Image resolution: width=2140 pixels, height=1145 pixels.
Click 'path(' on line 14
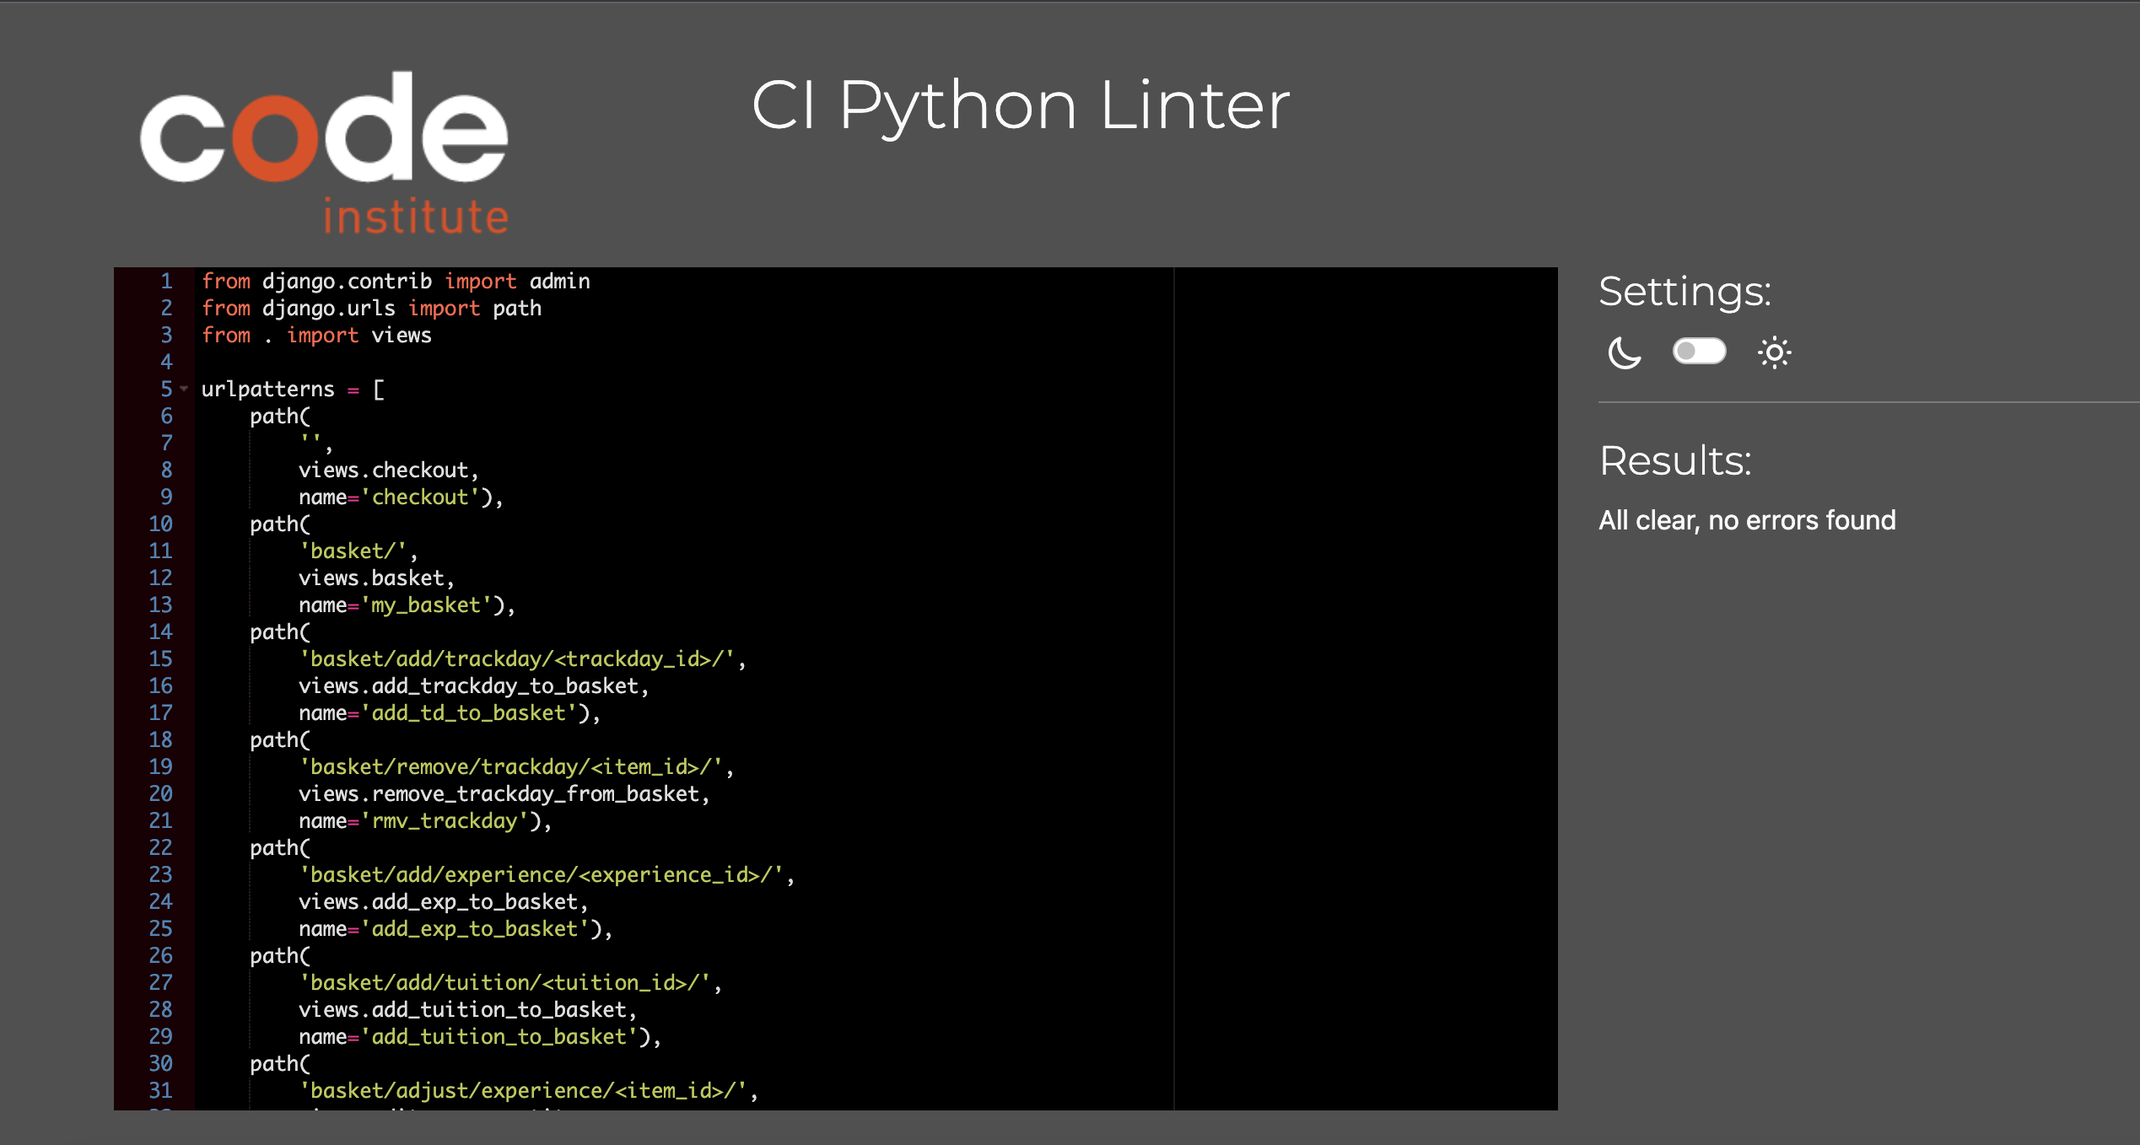coord(280,632)
